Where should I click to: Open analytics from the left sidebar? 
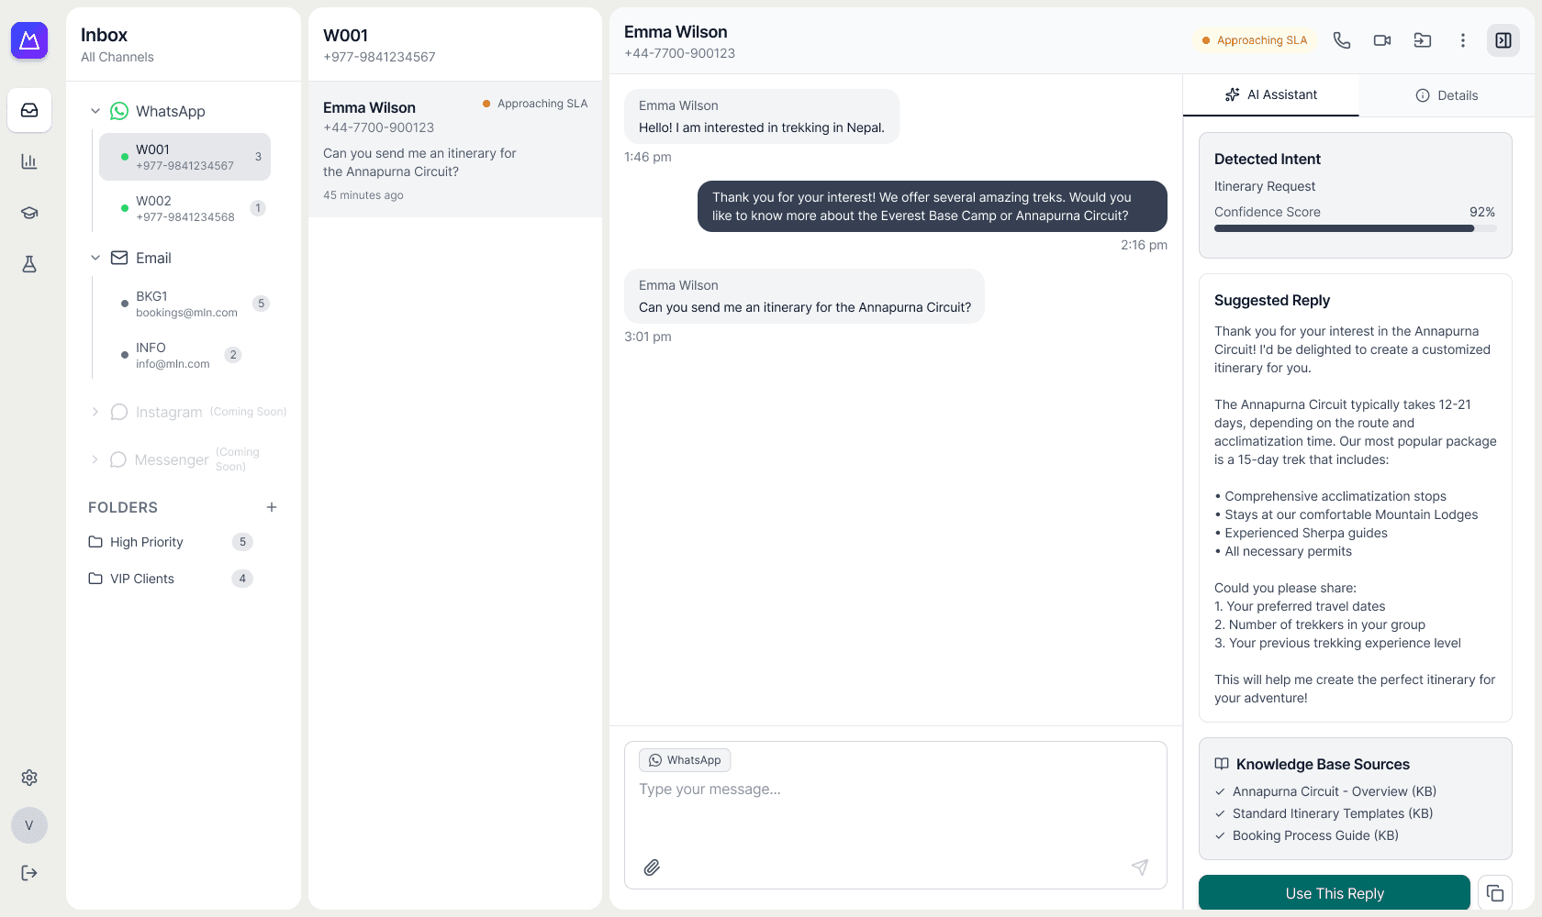pos(29,161)
